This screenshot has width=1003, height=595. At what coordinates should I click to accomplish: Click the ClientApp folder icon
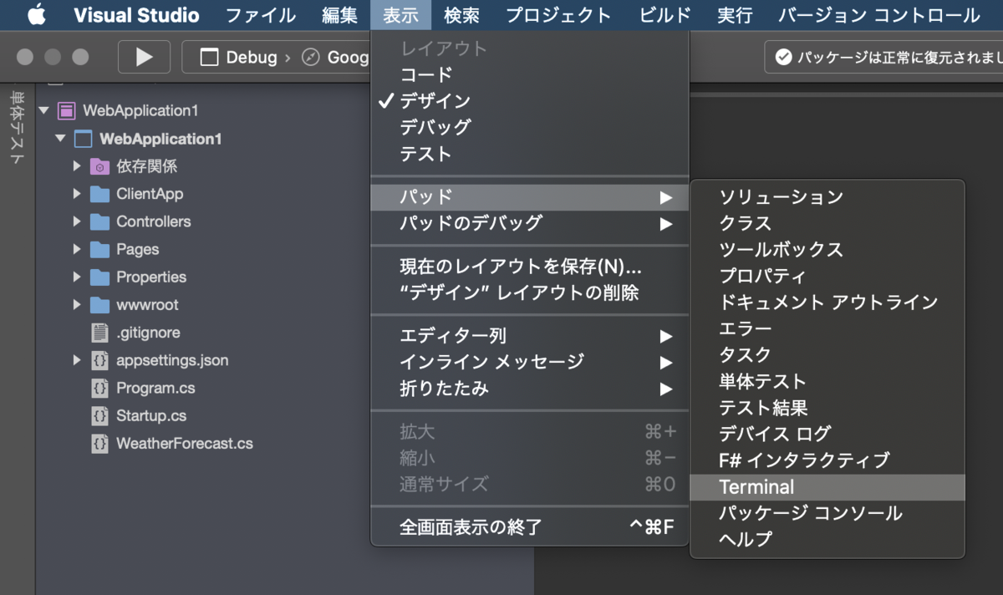99,194
